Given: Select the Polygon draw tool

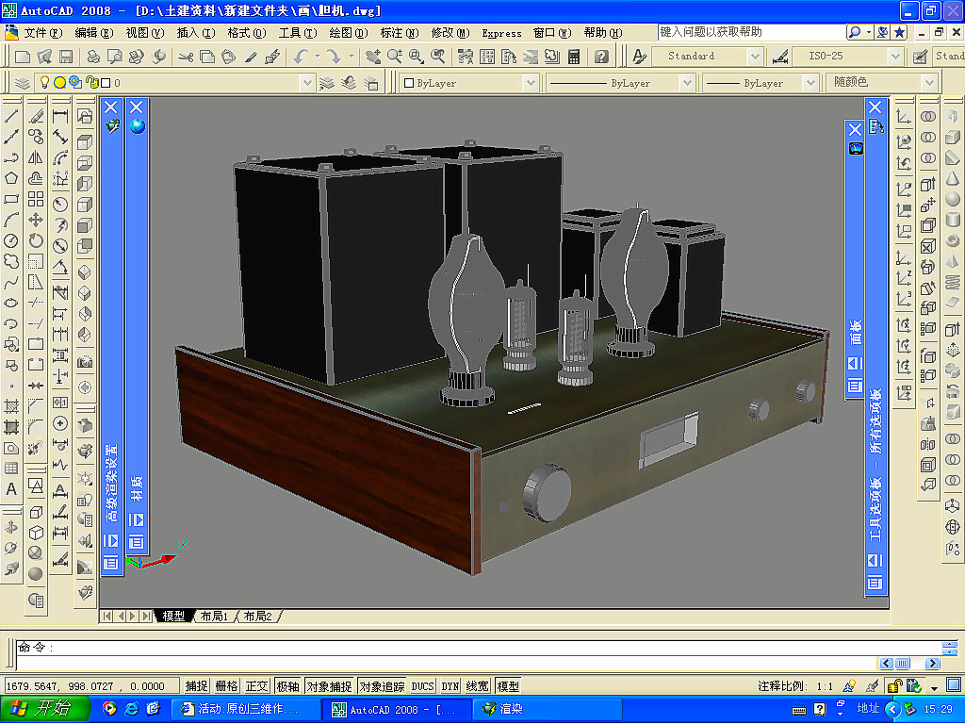Looking at the screenshot, I should [x=11, y=178].
